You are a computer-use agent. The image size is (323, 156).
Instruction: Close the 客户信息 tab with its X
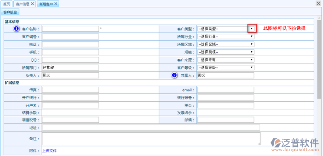pos(32,4)
